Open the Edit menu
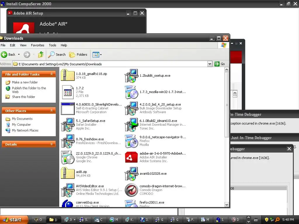The width and height of the screenshot is (299, 224). point(13,45)
